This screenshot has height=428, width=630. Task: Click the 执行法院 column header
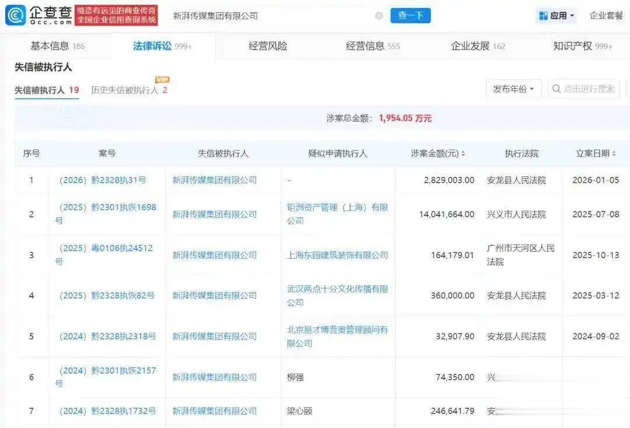(521, 153)
